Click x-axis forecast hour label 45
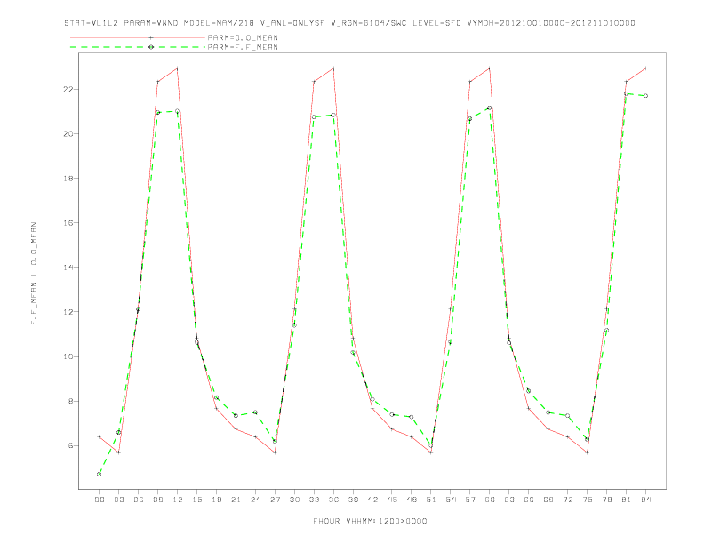Image resolution: width=704 pixels, height=544 pixels. [392, 500]
